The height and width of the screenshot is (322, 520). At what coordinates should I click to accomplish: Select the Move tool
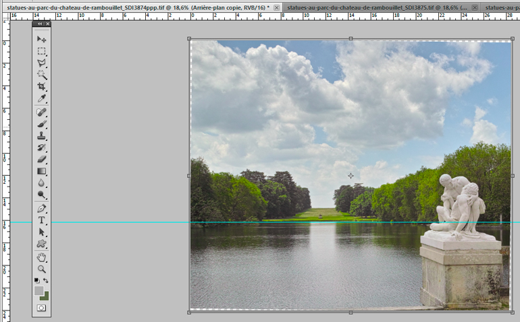point(41,39)
